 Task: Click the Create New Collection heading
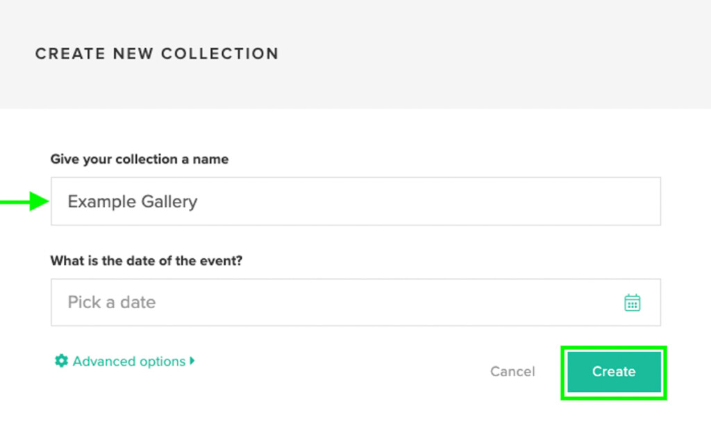(157, 53)
